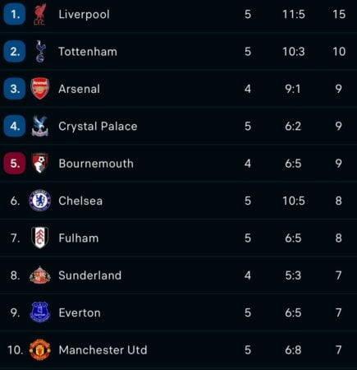Select the Manchester Utd red crest
The image size is (357, 370).
[x=40, y=349]
